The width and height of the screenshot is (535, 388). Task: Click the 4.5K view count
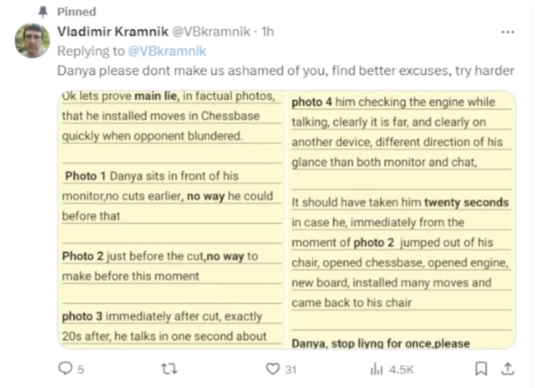pyautogui.click(x=401, y=370)
